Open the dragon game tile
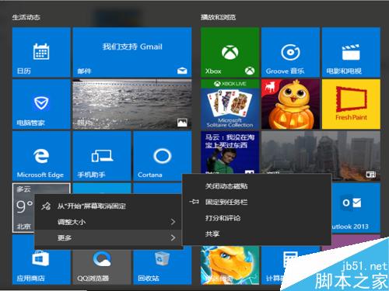Image resolution: width=389 pixels, height=291 pixels. [x=230, y=265]
